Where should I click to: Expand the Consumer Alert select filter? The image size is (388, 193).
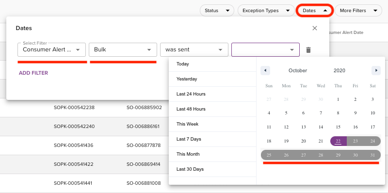click(x=52, y=50)
